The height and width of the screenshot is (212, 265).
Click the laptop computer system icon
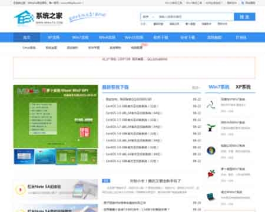tap(211, 197)
